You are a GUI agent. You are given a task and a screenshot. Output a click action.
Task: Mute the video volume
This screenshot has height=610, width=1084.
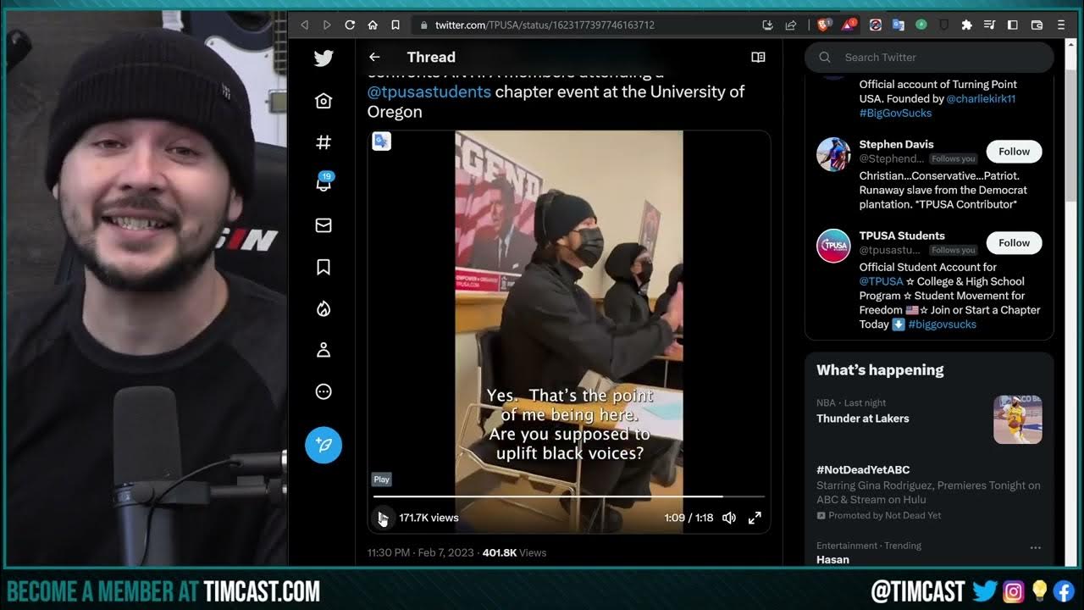tap(729, 518)
